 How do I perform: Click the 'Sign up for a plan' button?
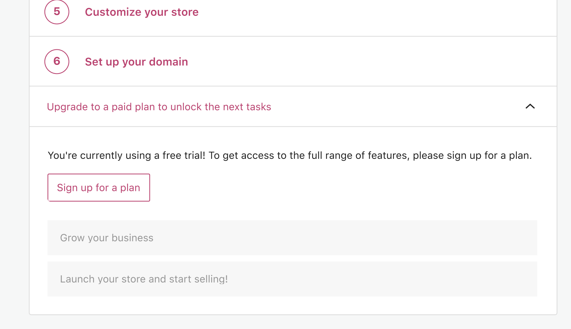[x=98, y=188]
